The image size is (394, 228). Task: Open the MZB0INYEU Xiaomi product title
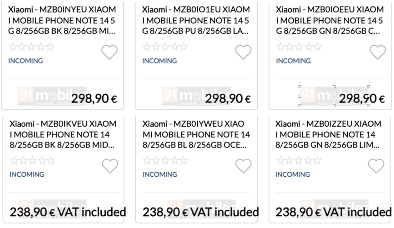[62, 20]
